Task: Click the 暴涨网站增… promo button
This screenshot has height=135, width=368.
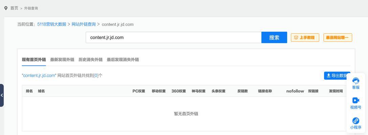Action: click(338, 37)
